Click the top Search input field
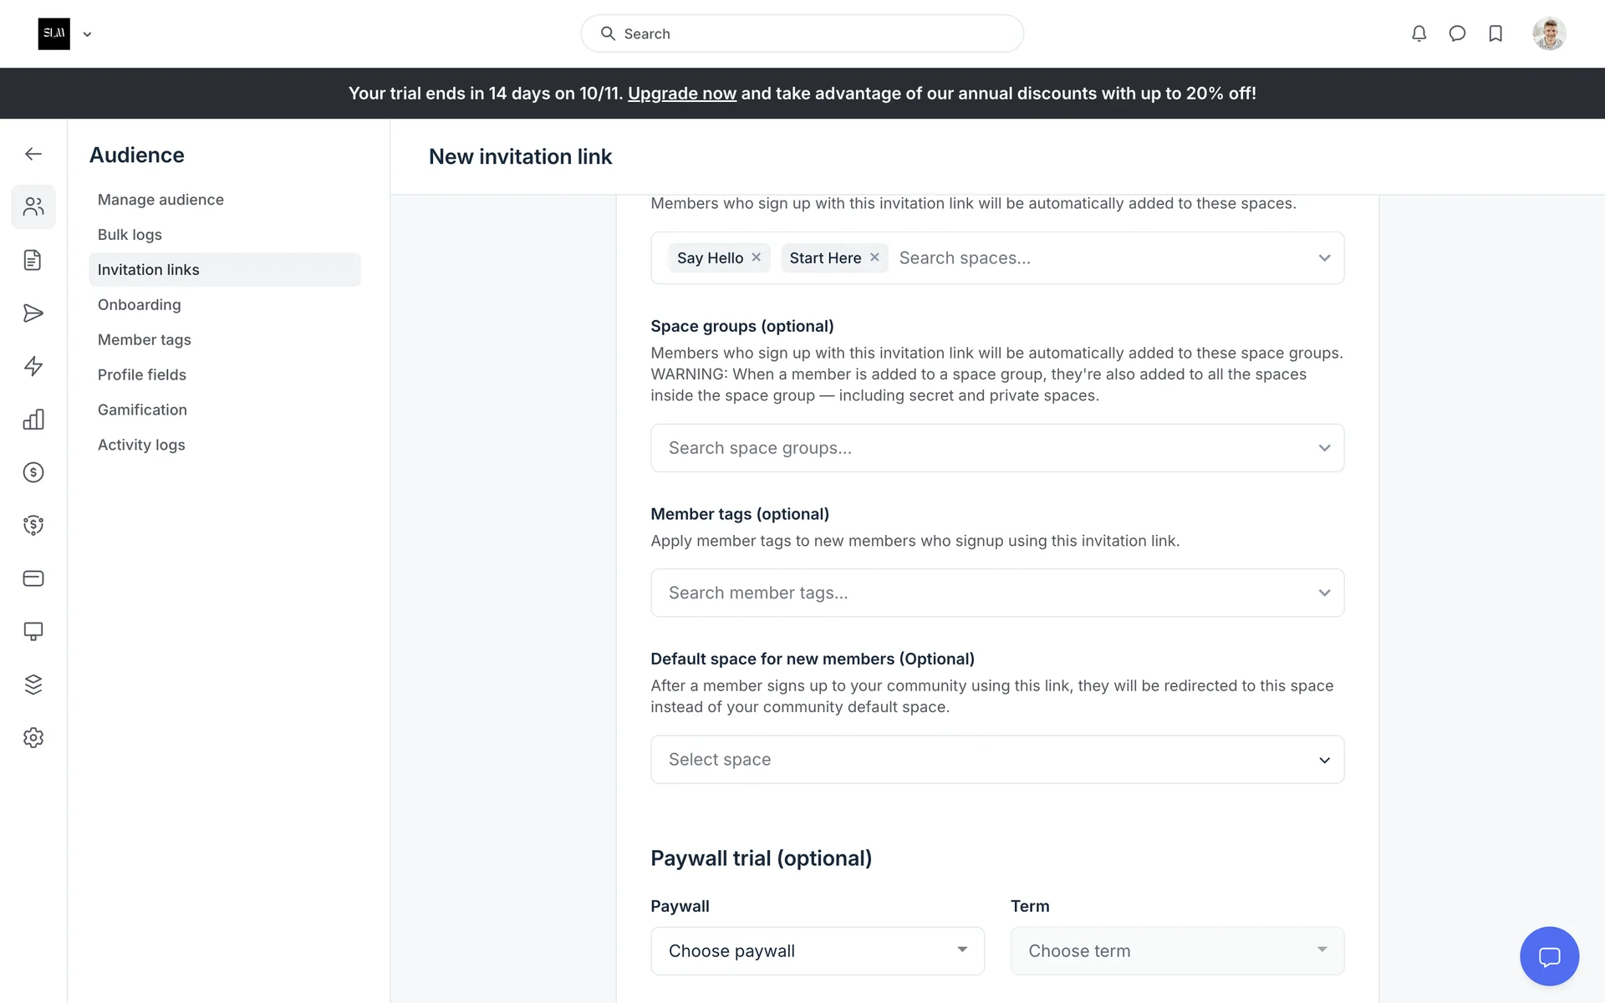Image resolution: width=1605 pixels, height=1003 pixels. pos(802,33)
